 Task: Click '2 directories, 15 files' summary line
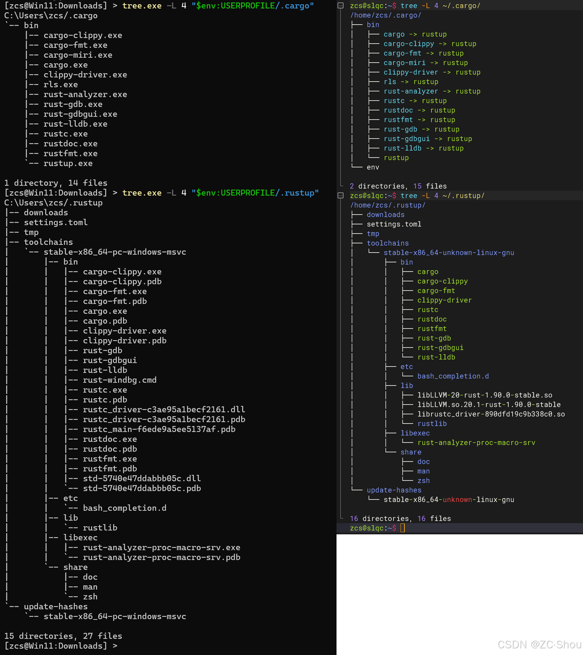(398, 186)
